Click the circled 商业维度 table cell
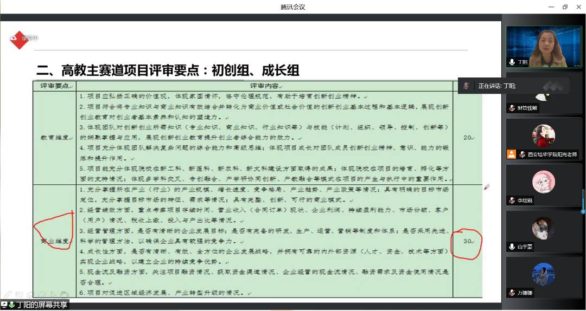This screenshot has width=586, height=311. click(54, 239)
